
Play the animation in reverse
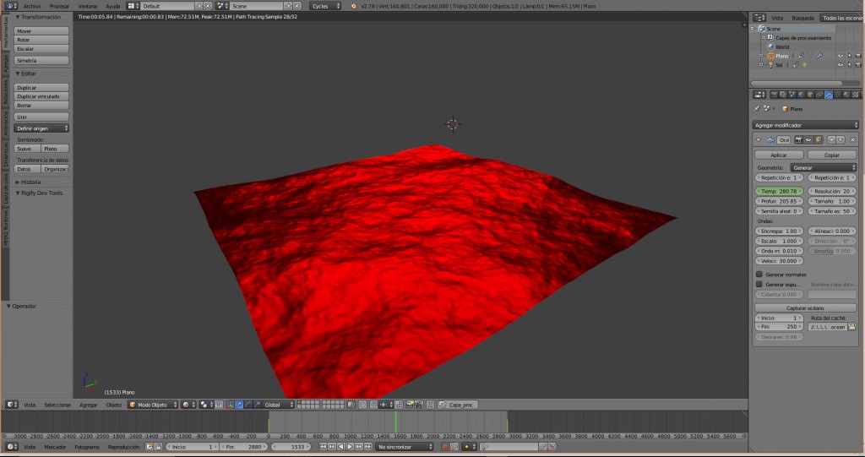340,447
